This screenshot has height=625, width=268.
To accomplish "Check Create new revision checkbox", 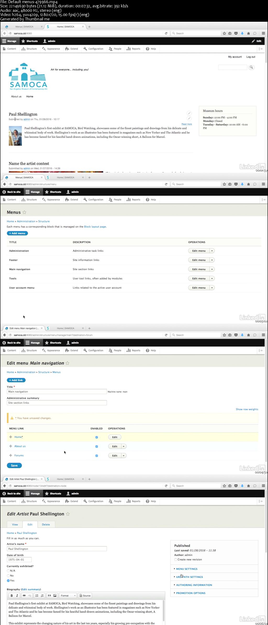I will [x=176, y=560].
